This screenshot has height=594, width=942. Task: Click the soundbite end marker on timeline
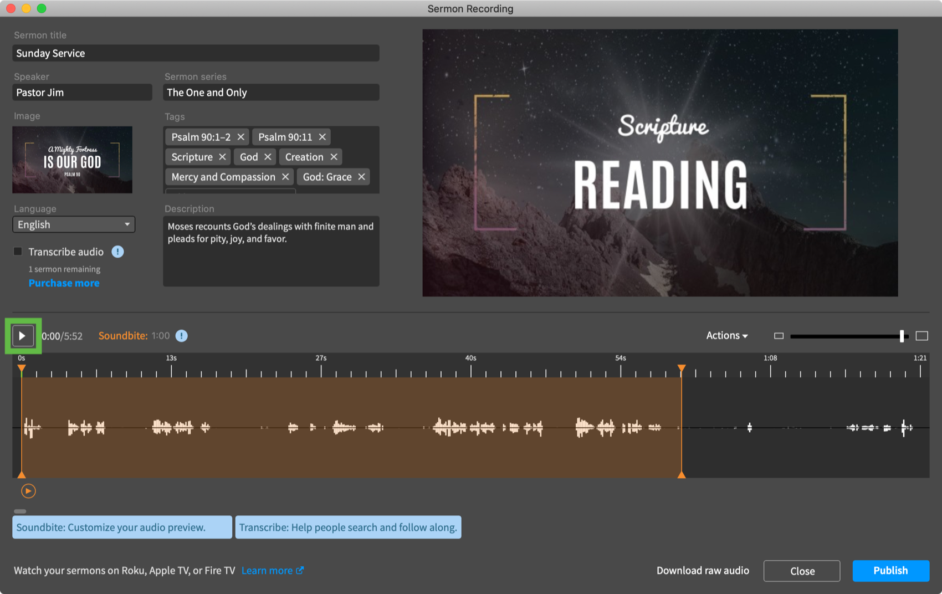pyautogui.click(x=682, y=368)
